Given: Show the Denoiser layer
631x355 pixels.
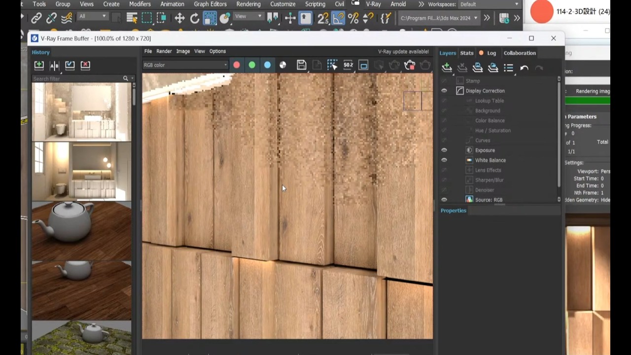Looking at the screenshot, I should (x=444, y=190).
